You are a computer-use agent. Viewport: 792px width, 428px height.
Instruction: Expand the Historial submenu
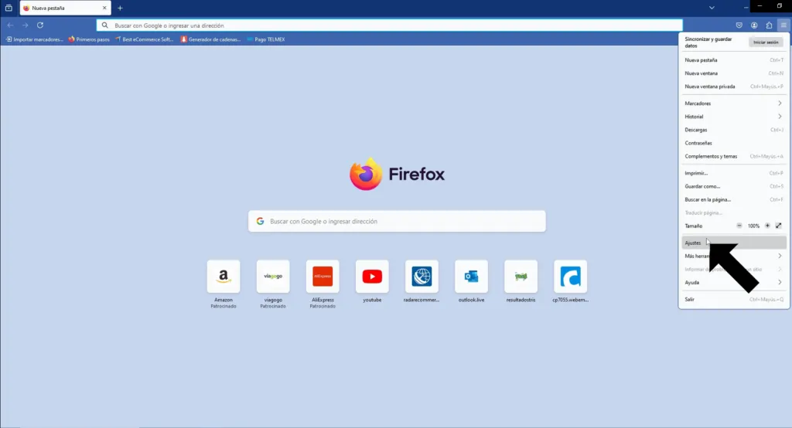pyautogui.click(x=734, y=116)
